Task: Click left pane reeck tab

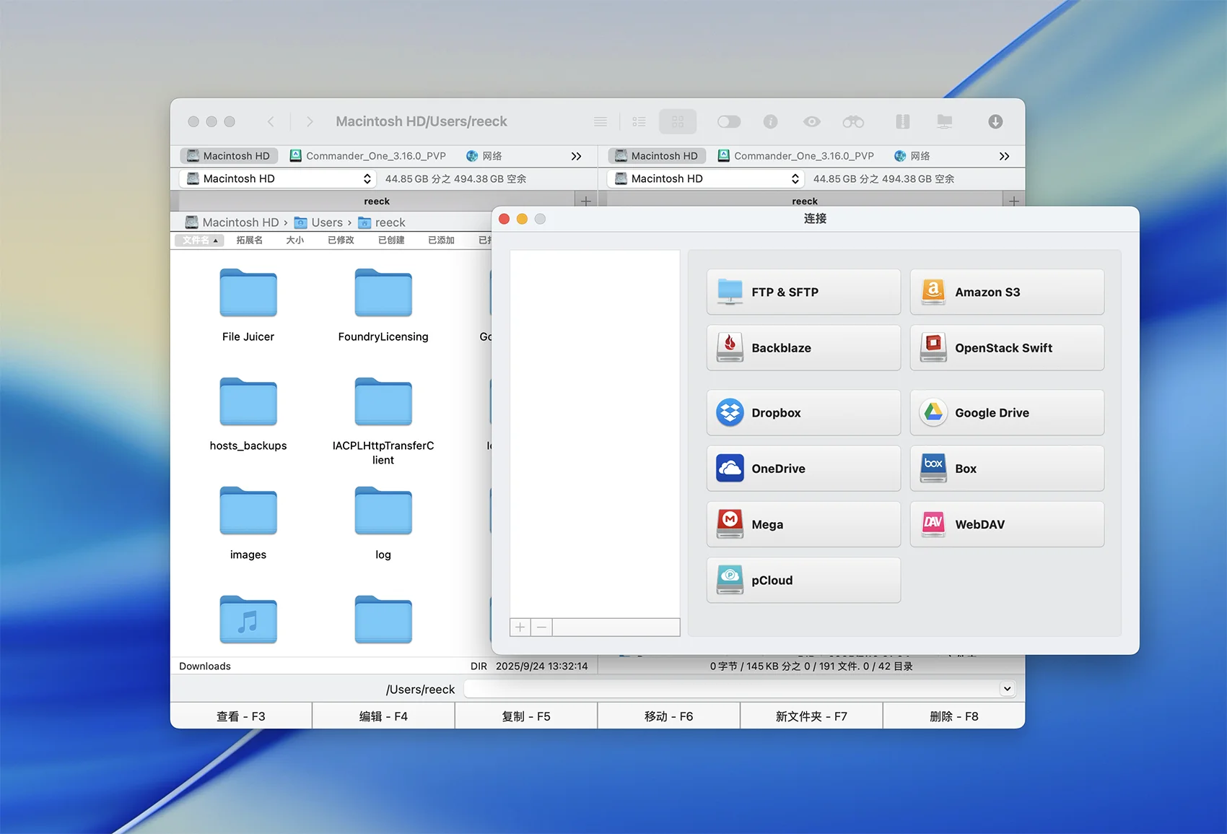Action: [376, 201]
